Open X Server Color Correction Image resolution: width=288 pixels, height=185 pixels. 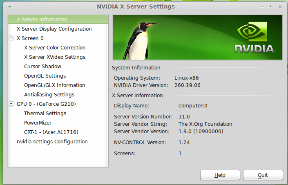pos(55,47)
